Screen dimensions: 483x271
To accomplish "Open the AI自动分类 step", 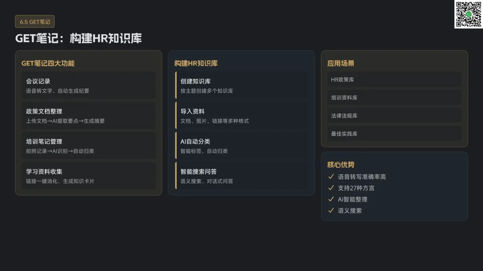I will 241,145.
